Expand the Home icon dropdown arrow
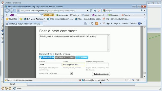162x91 pixels. 89,24
